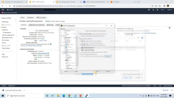Viewport: 174px width, 98px height.
Task: Open Block public access in EMR sidebar
Action: (7, 38)
